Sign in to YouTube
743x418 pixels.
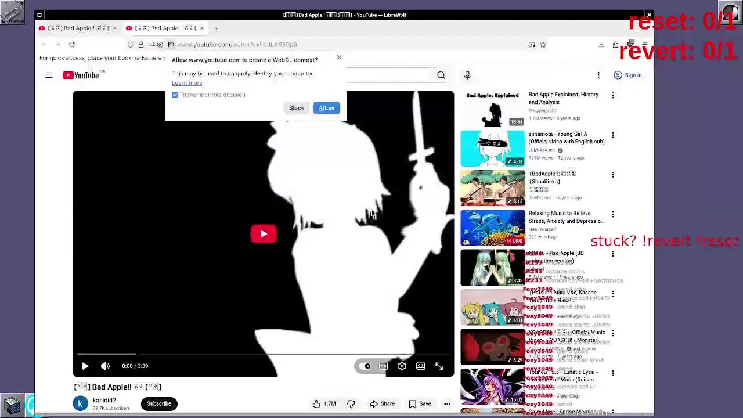point(627,75)
